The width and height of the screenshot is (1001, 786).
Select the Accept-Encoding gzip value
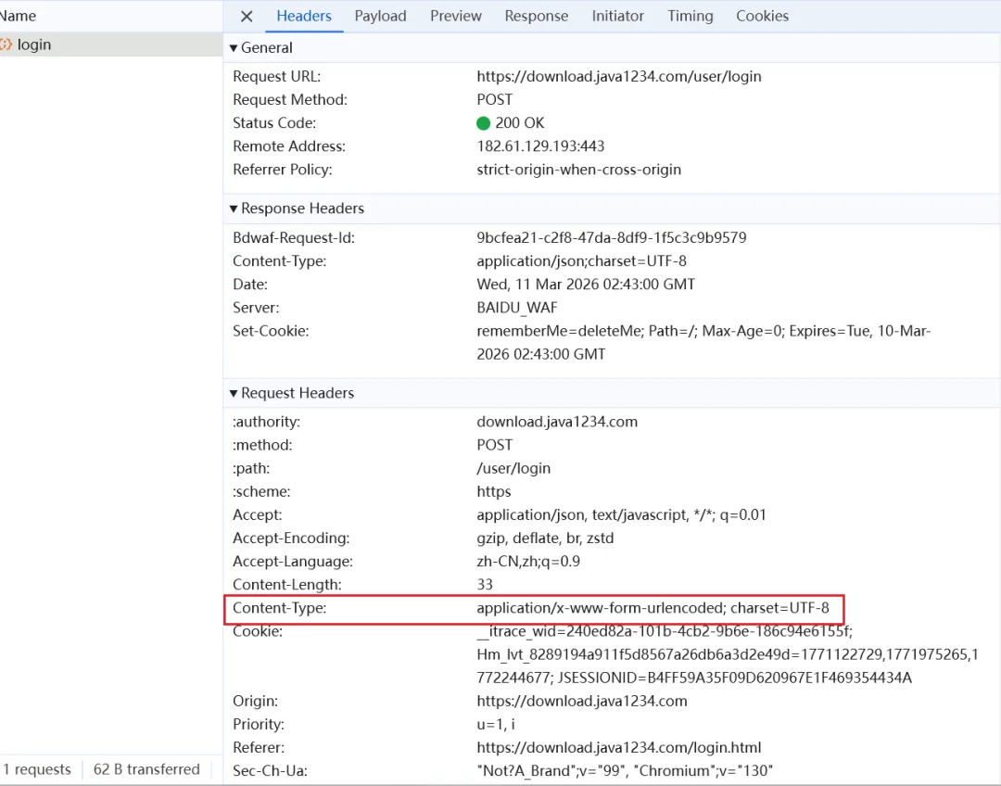coord(545,539)
